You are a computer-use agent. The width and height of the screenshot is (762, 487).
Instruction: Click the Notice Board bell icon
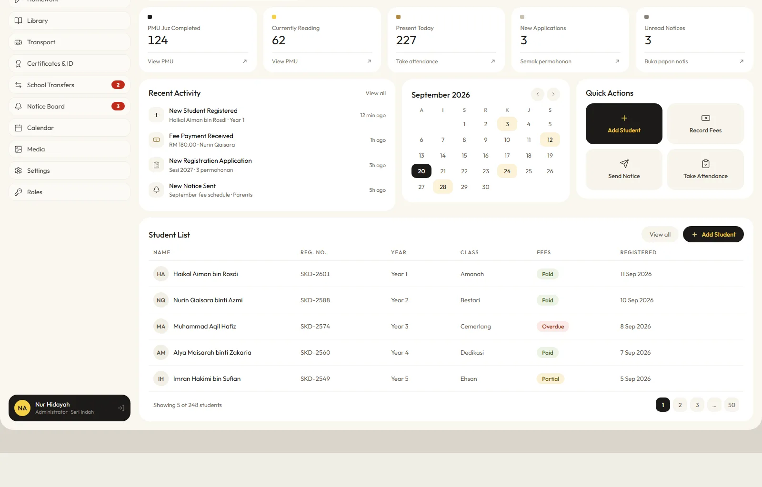pos(19,106)
